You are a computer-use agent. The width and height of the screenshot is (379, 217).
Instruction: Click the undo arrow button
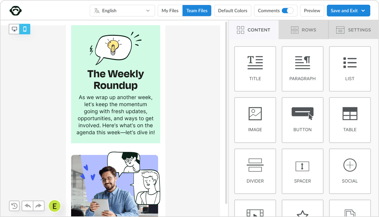coord(28,206)
